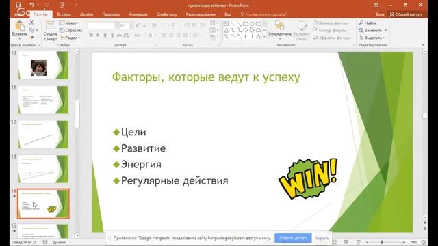Screen dimensions: 438x246
Task: Click the Упорядочить (Arrange) button
Action: 280,30
